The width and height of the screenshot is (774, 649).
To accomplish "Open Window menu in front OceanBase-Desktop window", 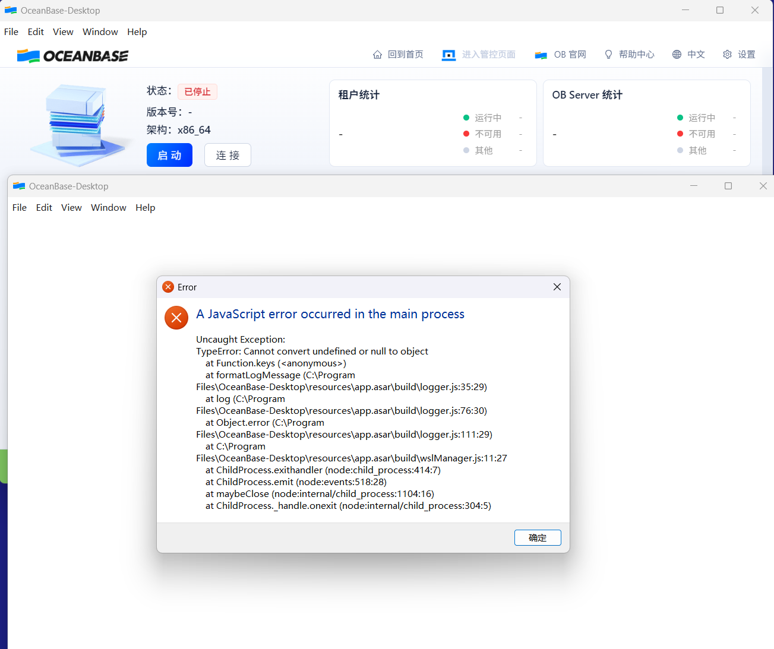I will coord(109,208).
